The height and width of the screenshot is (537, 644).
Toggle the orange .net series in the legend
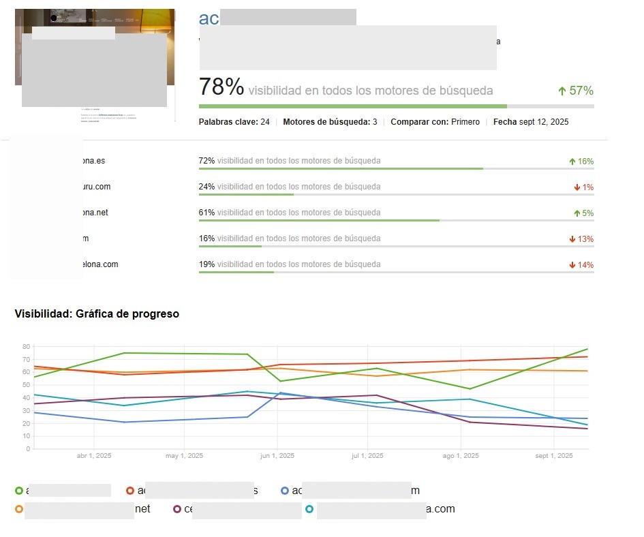click(20, 508)
